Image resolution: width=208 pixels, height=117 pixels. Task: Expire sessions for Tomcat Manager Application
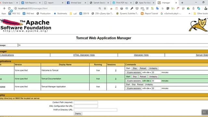[x=134, y=88]
